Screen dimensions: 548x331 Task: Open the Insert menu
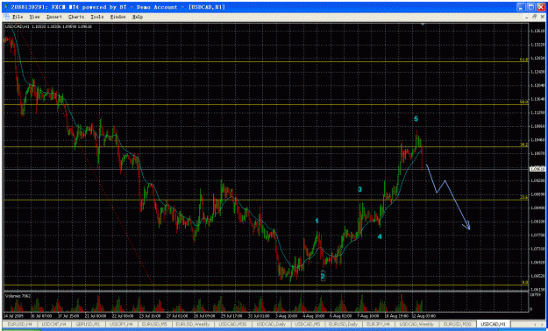[x=54, y=17]
